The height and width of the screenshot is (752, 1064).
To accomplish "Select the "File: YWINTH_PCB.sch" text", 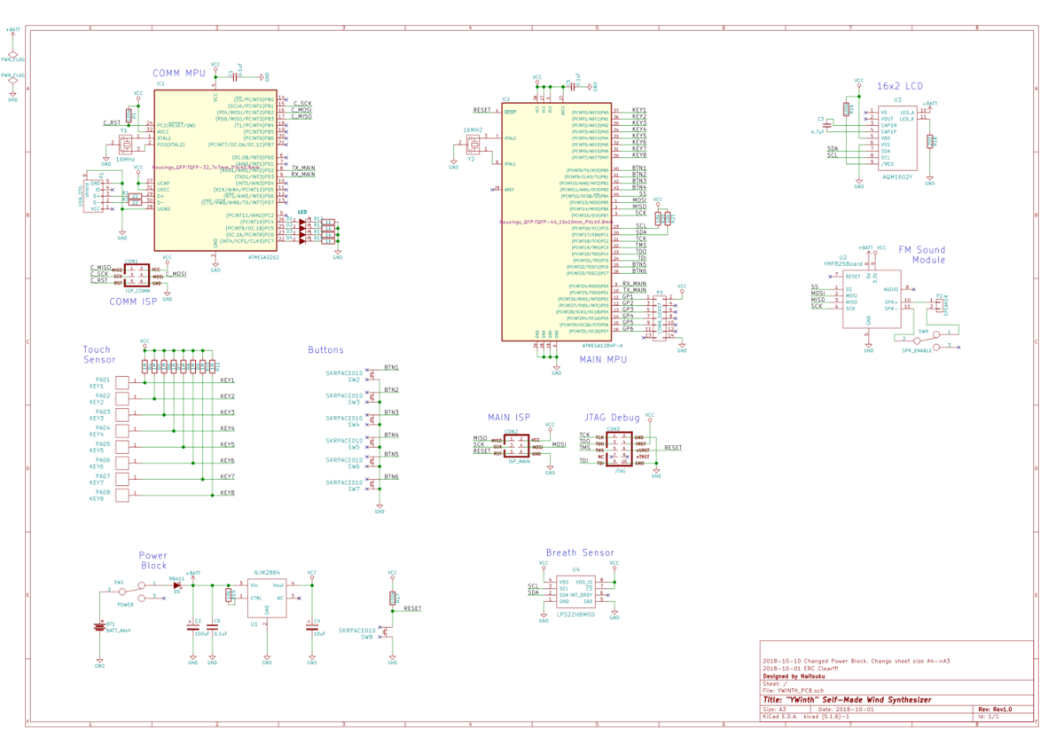I will [x=794, y=691].
